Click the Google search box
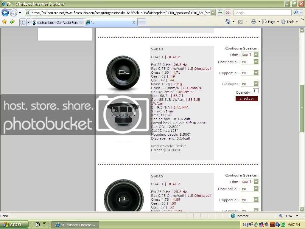The image size is (305, 229). (262, 13)
